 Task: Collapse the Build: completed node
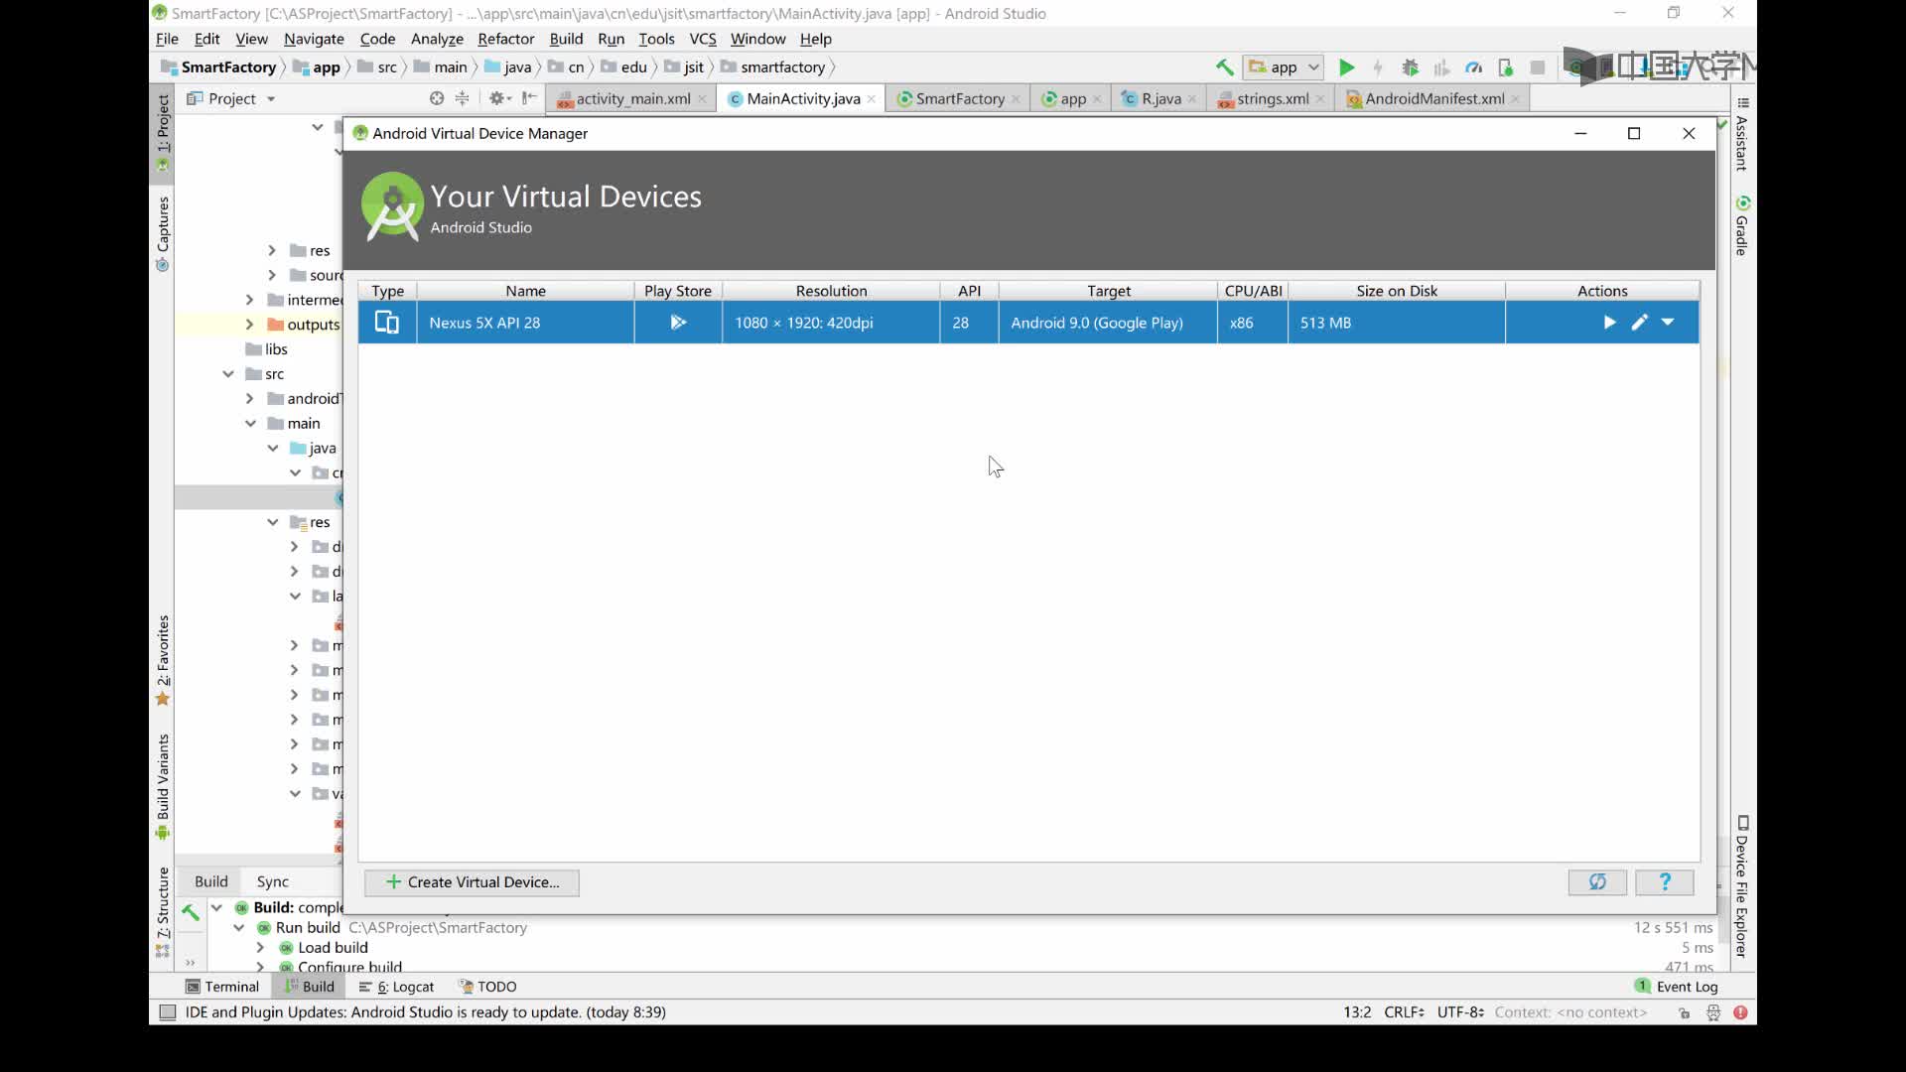coord(216,907)
